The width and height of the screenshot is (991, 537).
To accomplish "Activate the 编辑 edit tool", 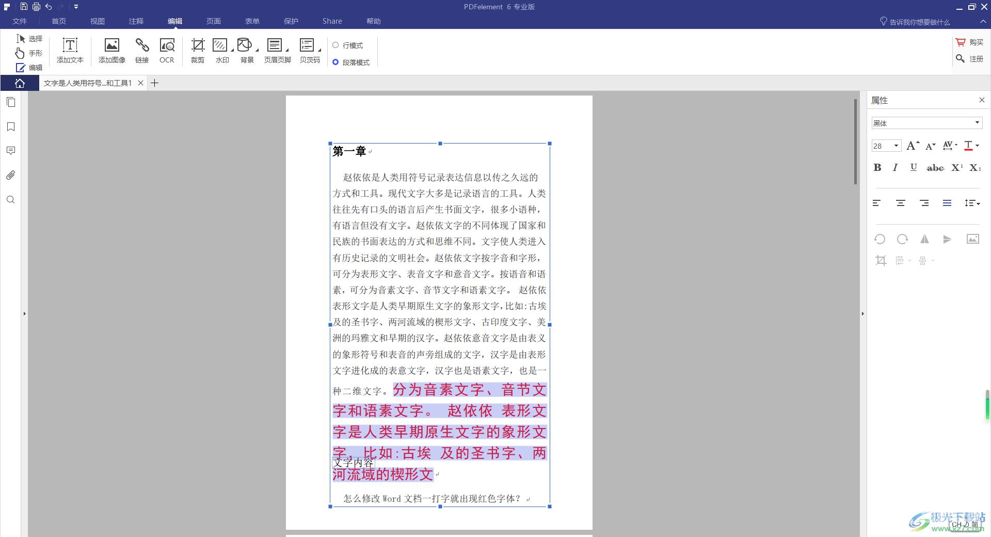I will [29, 68].
